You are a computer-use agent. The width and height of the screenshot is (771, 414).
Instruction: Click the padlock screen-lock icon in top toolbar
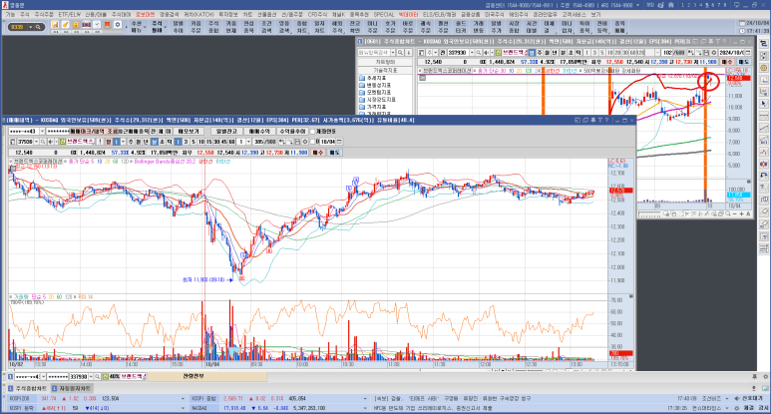pos(76,25)
